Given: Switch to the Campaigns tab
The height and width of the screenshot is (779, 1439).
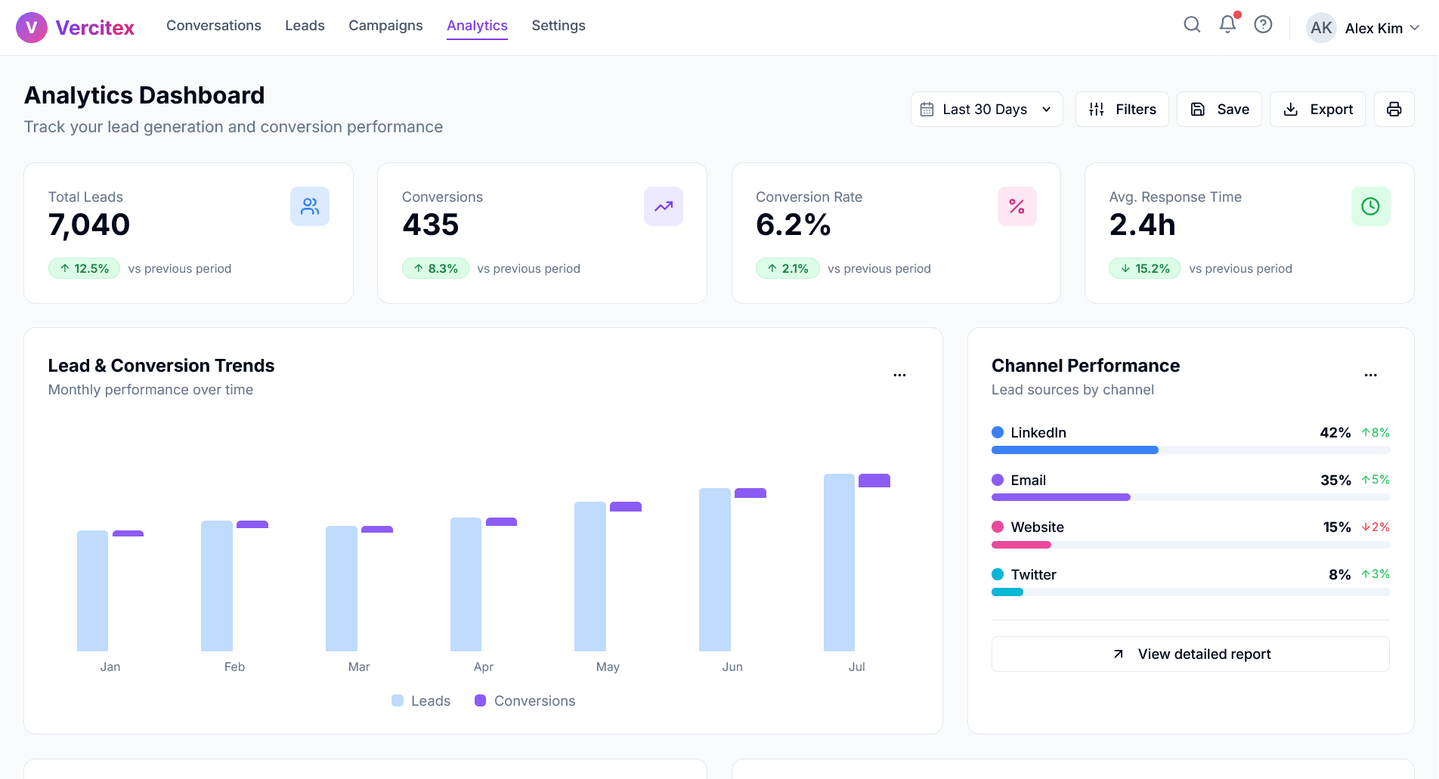Looking at the screenshot, I should pos(385,25).
